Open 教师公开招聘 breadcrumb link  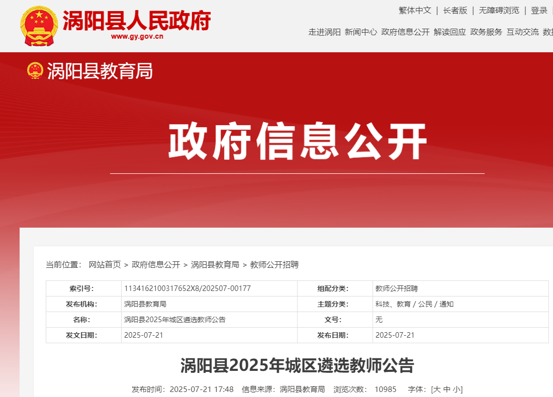[274, 265]
